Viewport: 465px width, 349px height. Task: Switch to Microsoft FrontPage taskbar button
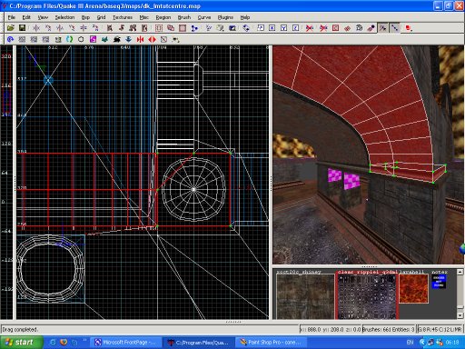point(125,343)
